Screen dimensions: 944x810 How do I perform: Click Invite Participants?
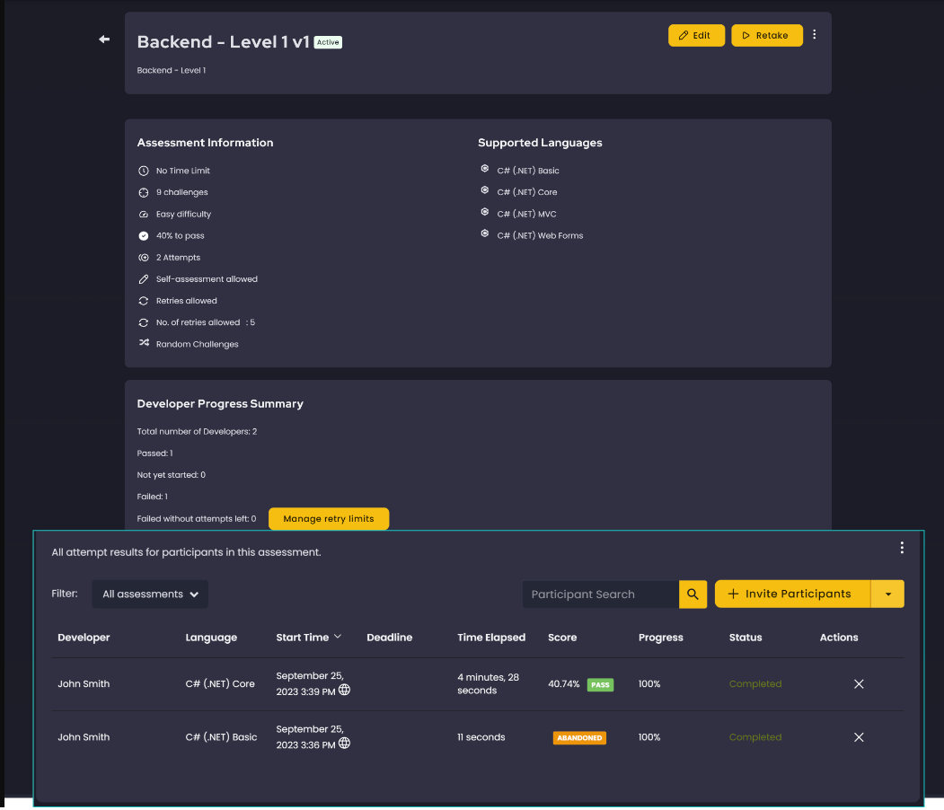(x=792, y=594)
